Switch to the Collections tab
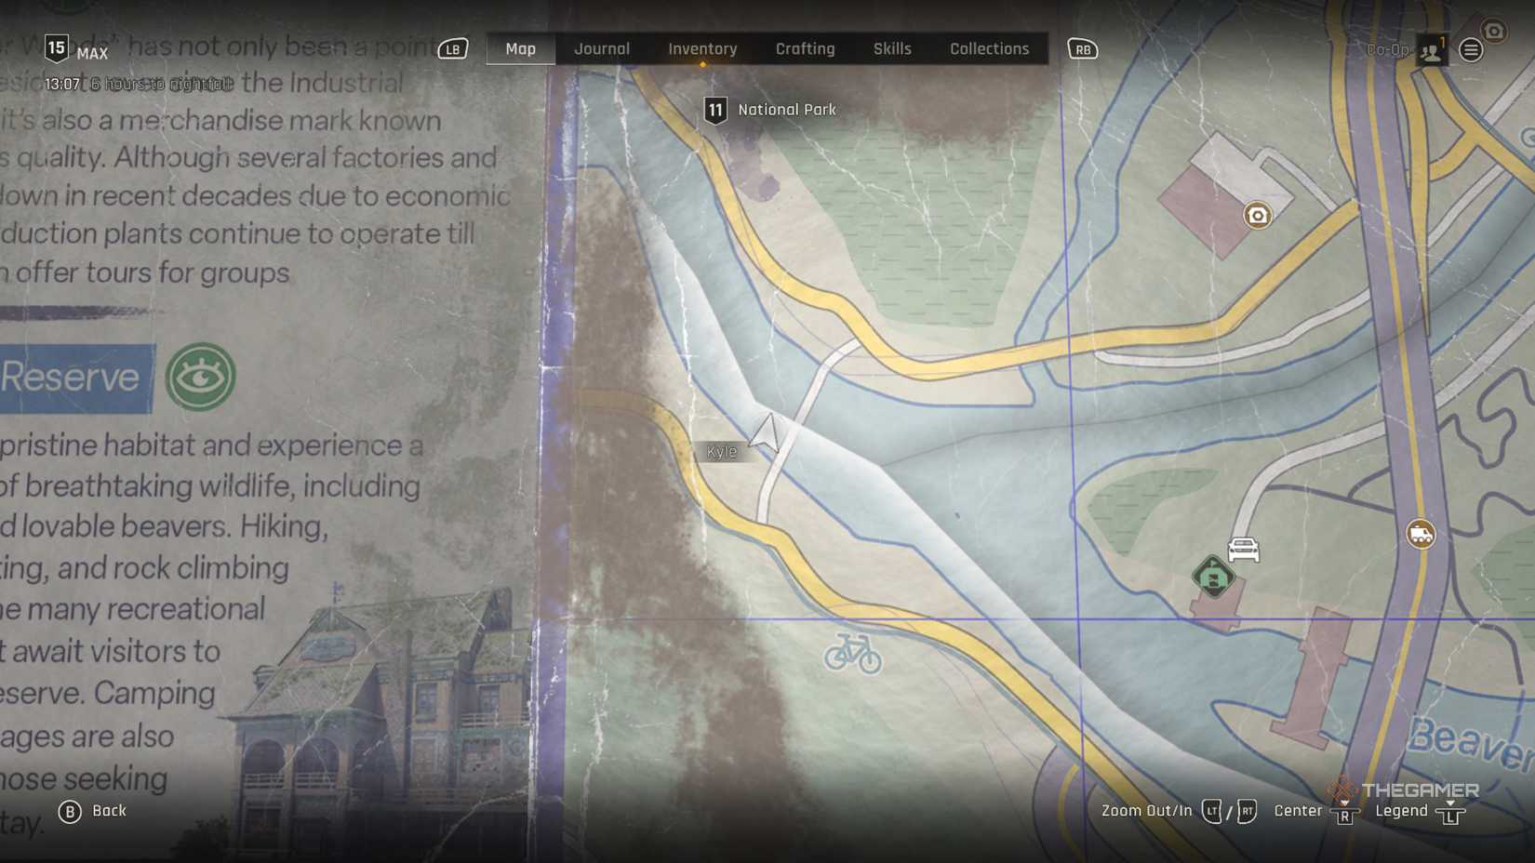This screenshot has height=863, width=1535. (989, 49)
